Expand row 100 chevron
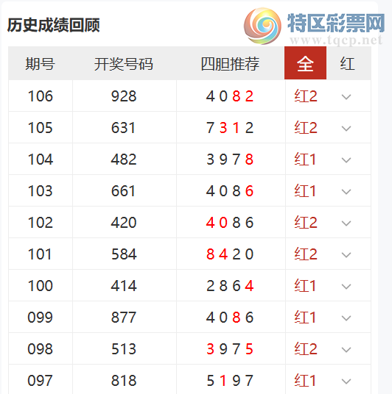Viewport: 392px width, 394px height. (346, 287)
